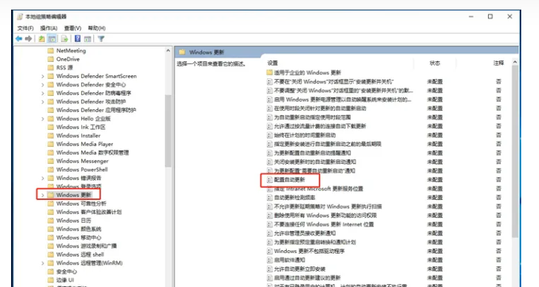The width and height of the screenshot is (539, 287).
Task: Click folder icon of Windows Messenger
Action: (50, 161)
